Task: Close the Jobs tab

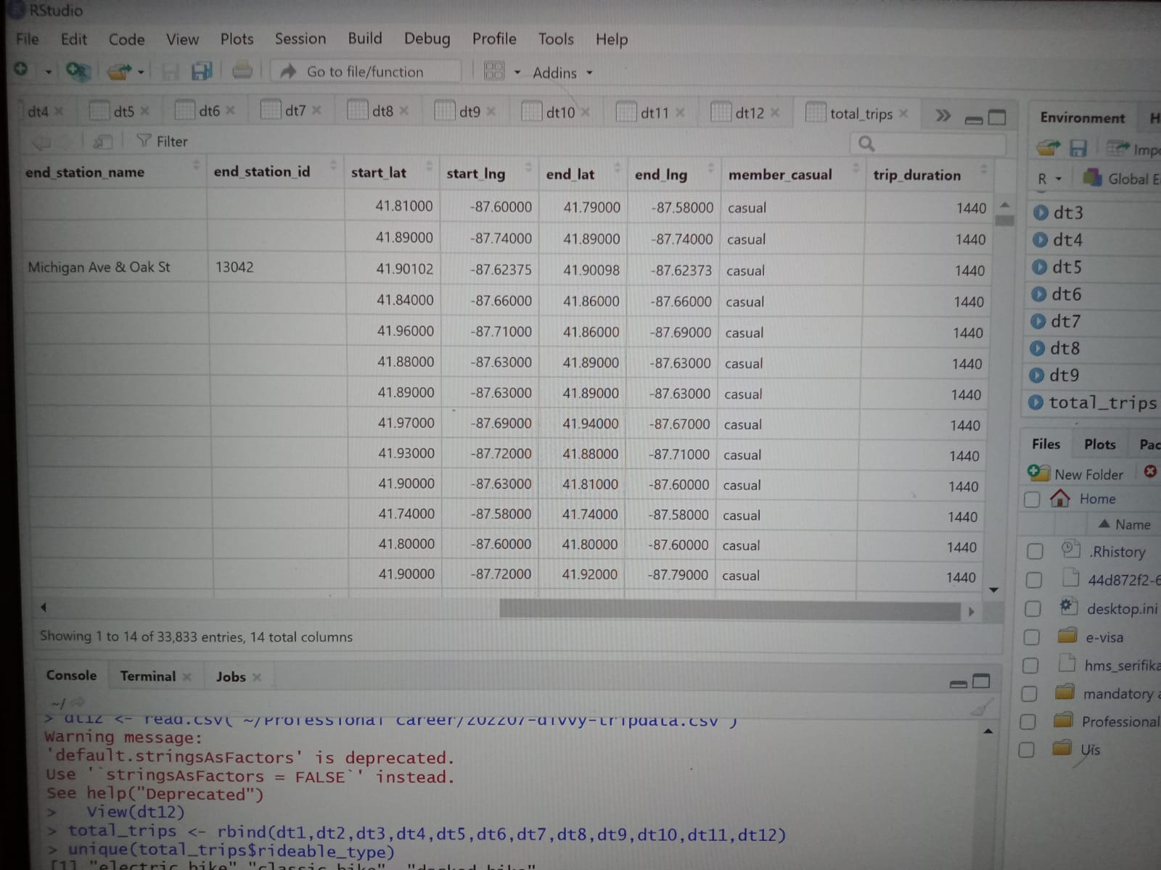Action: pos(256,677)
